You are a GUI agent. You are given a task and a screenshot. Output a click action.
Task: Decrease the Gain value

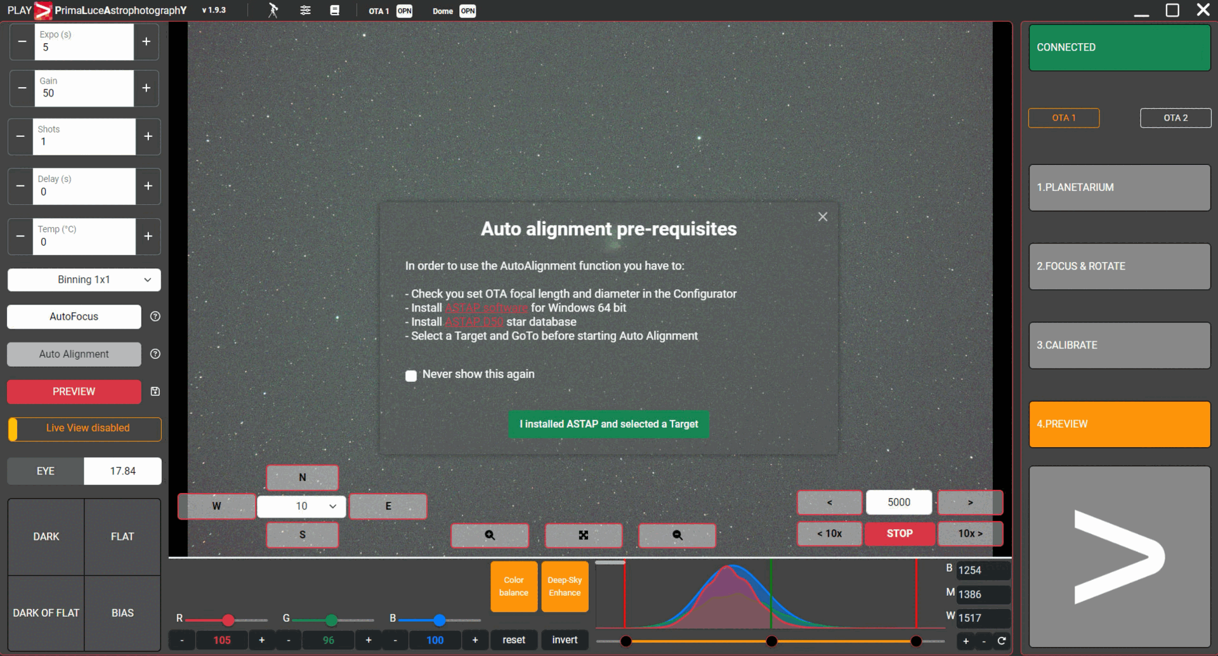point(22,88)
